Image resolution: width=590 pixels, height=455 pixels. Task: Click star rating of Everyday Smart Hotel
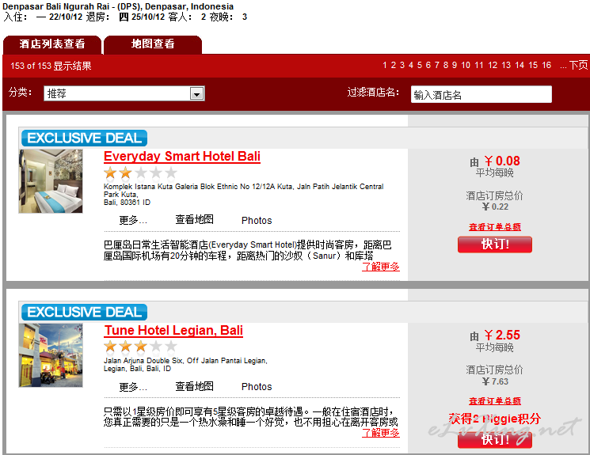pyautogui.click(x=140, y=173)
